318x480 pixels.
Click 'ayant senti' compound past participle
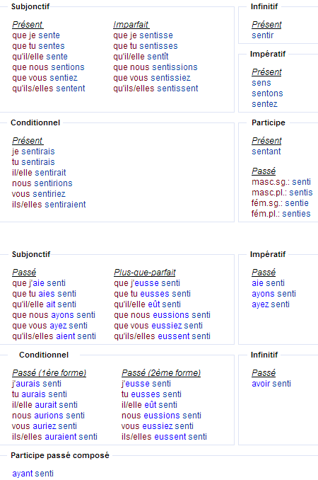point(33,474)
